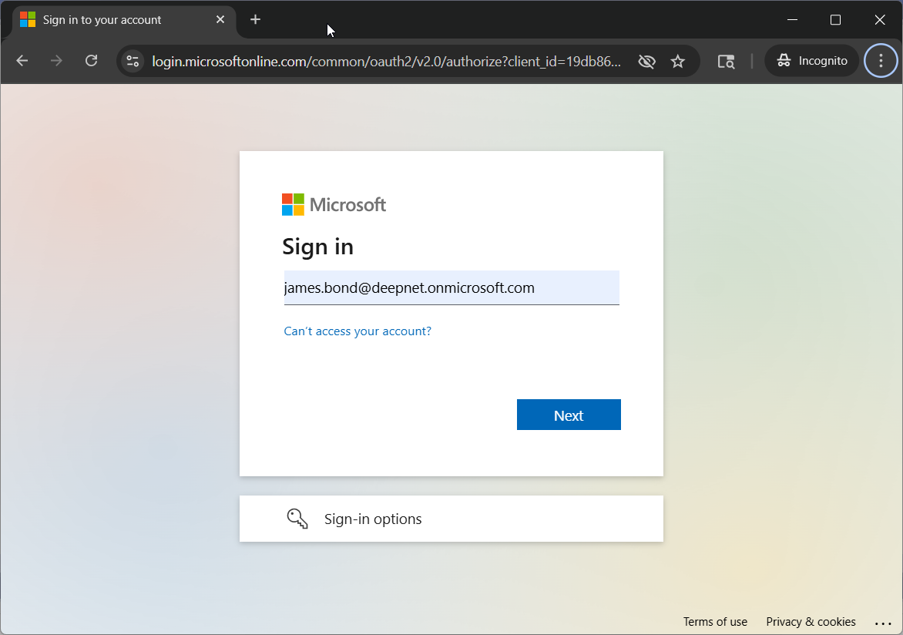Open the search tabs icon

tap(726, 61)
